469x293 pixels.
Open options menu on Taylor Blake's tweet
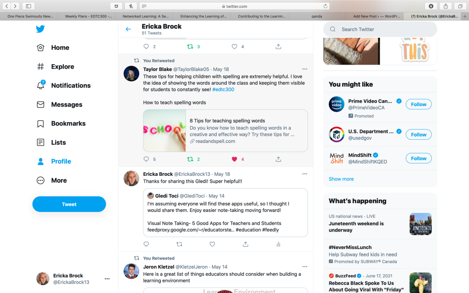(x=305, y=69)
